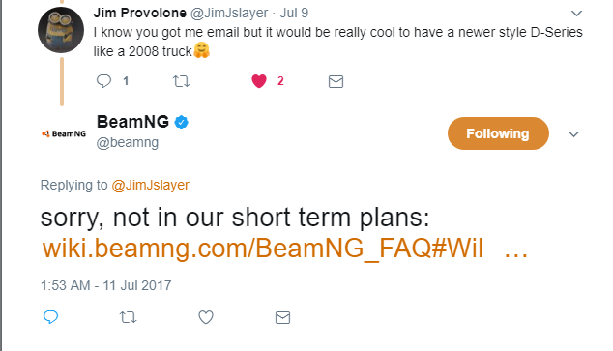Screen dimensions: 613x351
Task: Reply to the BeamNG tweet
Action: (x=51, y=317)
